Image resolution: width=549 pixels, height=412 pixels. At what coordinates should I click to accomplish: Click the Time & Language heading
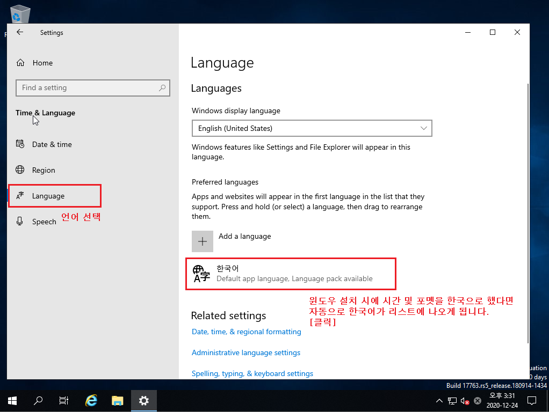[45, 113]
